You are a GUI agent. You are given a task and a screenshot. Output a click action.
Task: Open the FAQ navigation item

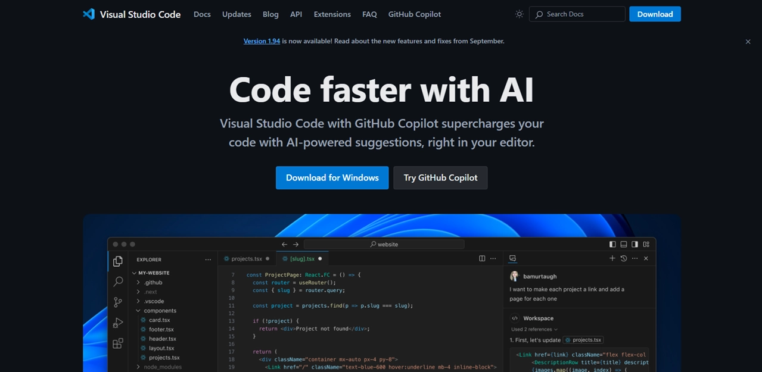[369, 14]
